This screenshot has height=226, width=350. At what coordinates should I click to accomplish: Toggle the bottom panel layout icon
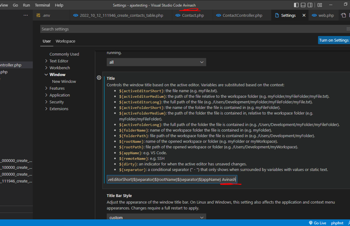(x=303, y=5)
